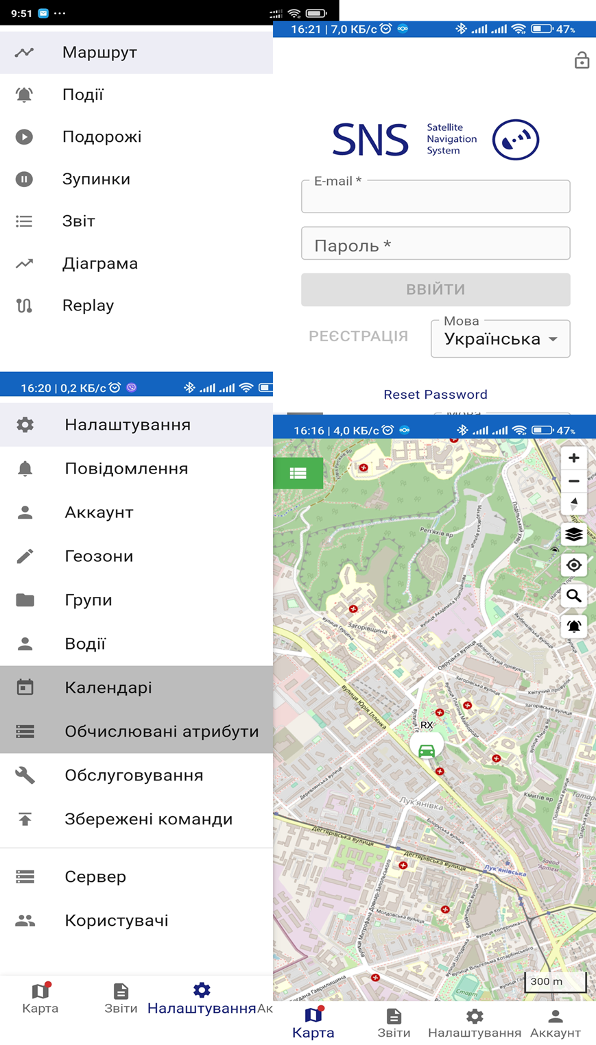This screenshot has width=596, height=1045.
Task: Click the car marker RX on the map
Action: (427, 750)
